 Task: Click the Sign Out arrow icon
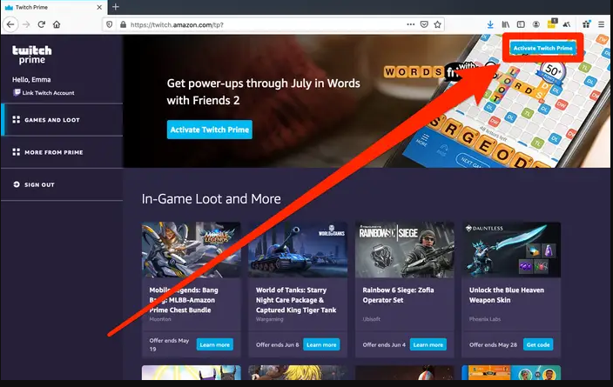(x=17, y=184)
